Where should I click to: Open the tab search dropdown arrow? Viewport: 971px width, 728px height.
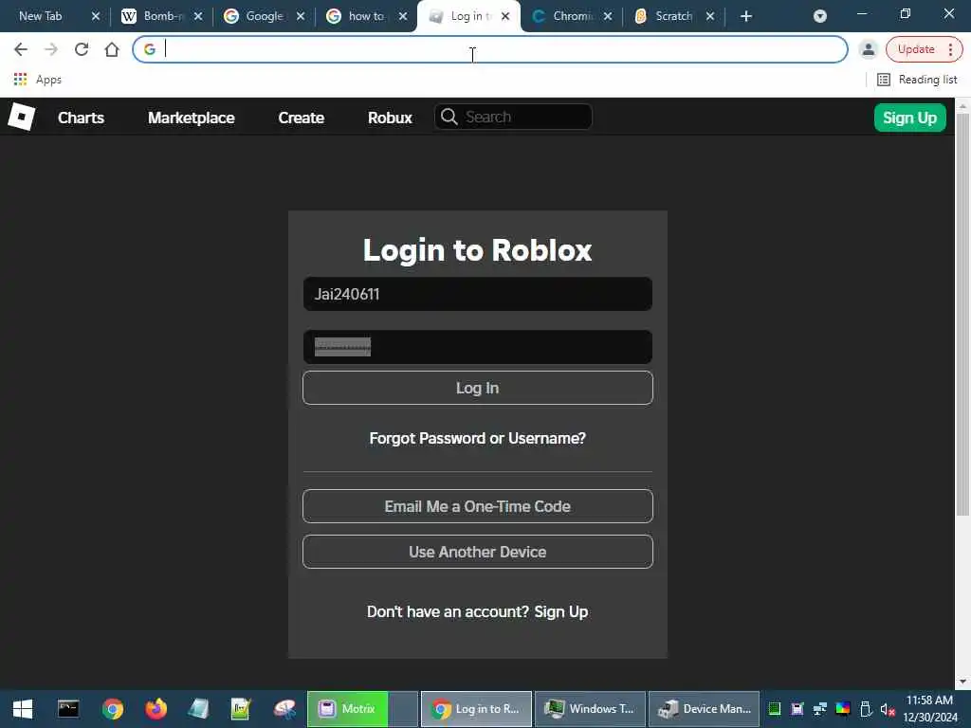tap(820, 16)
